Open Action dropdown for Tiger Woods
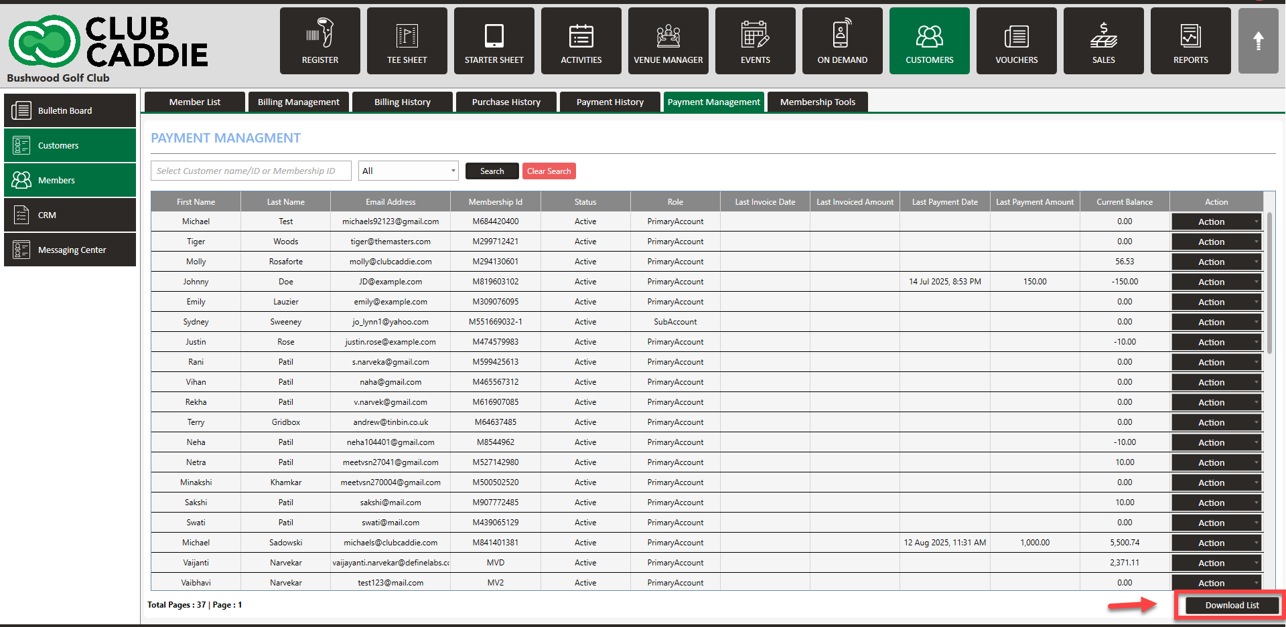This screenshot has height=627, width=1286. coord(1216,242)
